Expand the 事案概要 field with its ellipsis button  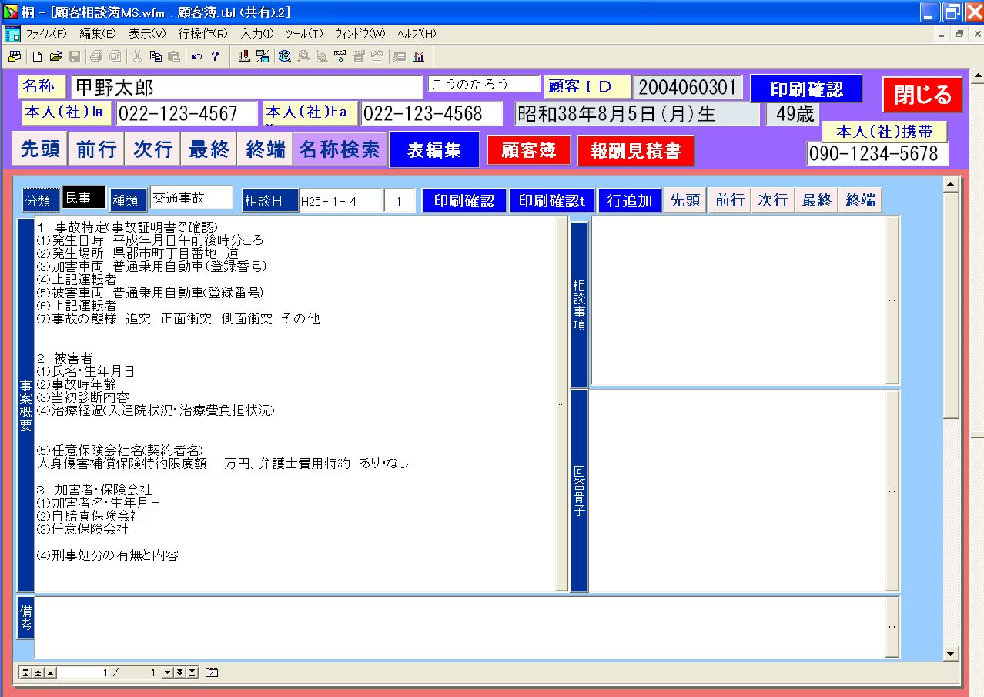click(561, 404)
